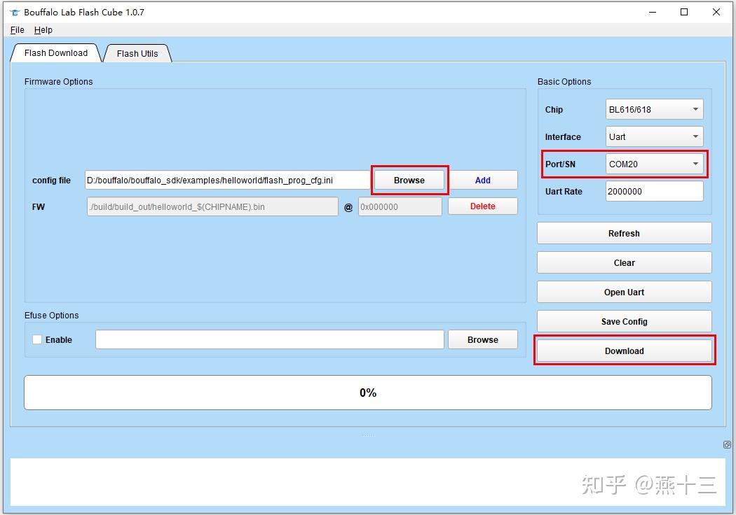Refresh the port list

tap(624, 233)
